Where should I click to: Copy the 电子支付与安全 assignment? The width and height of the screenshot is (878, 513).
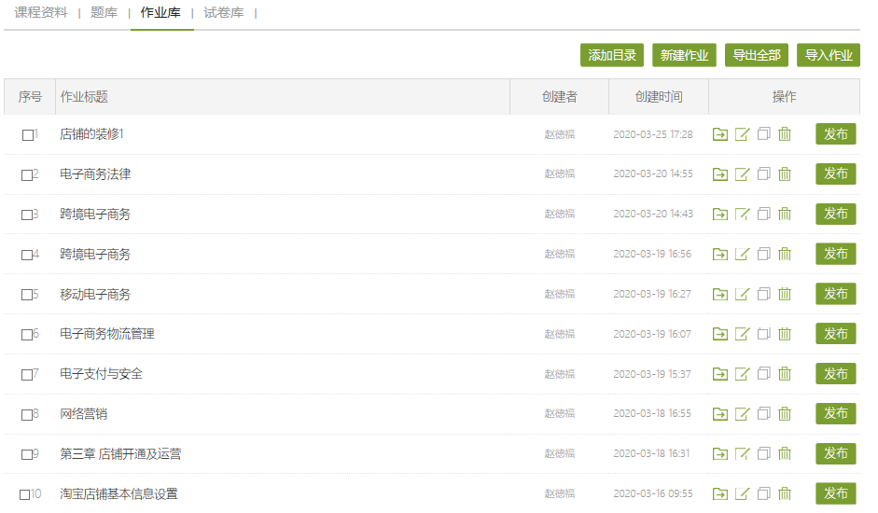pos(764,374)
